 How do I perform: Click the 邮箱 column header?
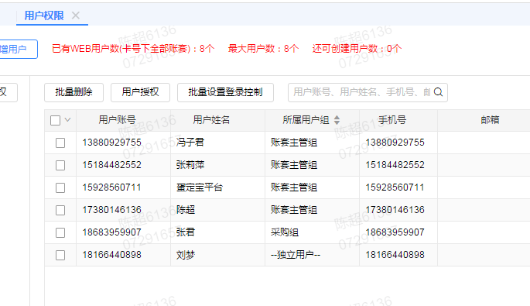pos(490,120)
